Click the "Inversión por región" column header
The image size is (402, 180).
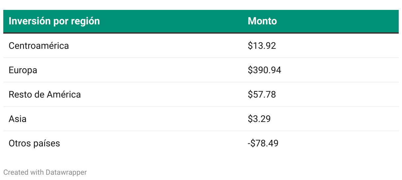(54, 21)
